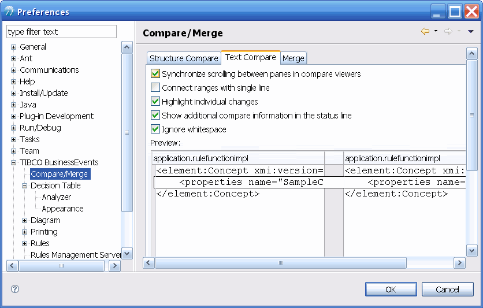The height and width of the screenshot is (308, 483).
Task: Focus the type filter text field
Action: tap(61, 32)
